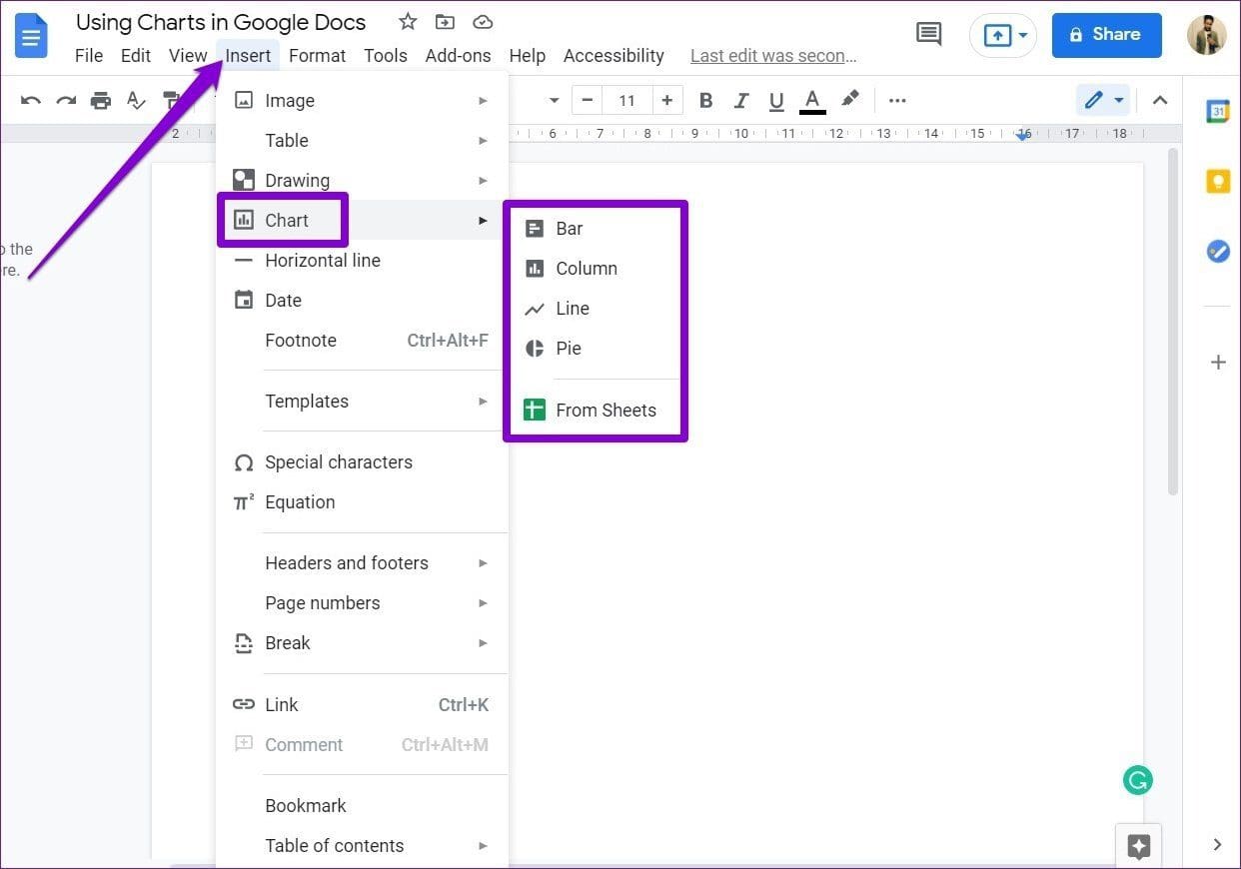Expand the Drawing submenu
Viewport: 1241px width, 869px height.
[x=362, y=180]
